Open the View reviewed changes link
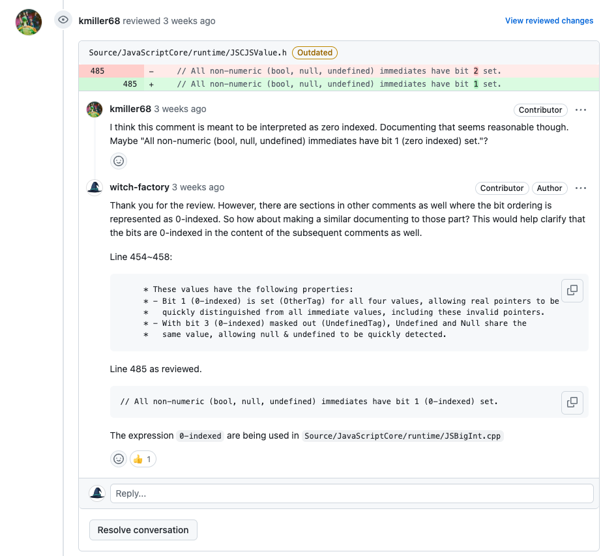This screenshot has height=556, width=616. 549,21
